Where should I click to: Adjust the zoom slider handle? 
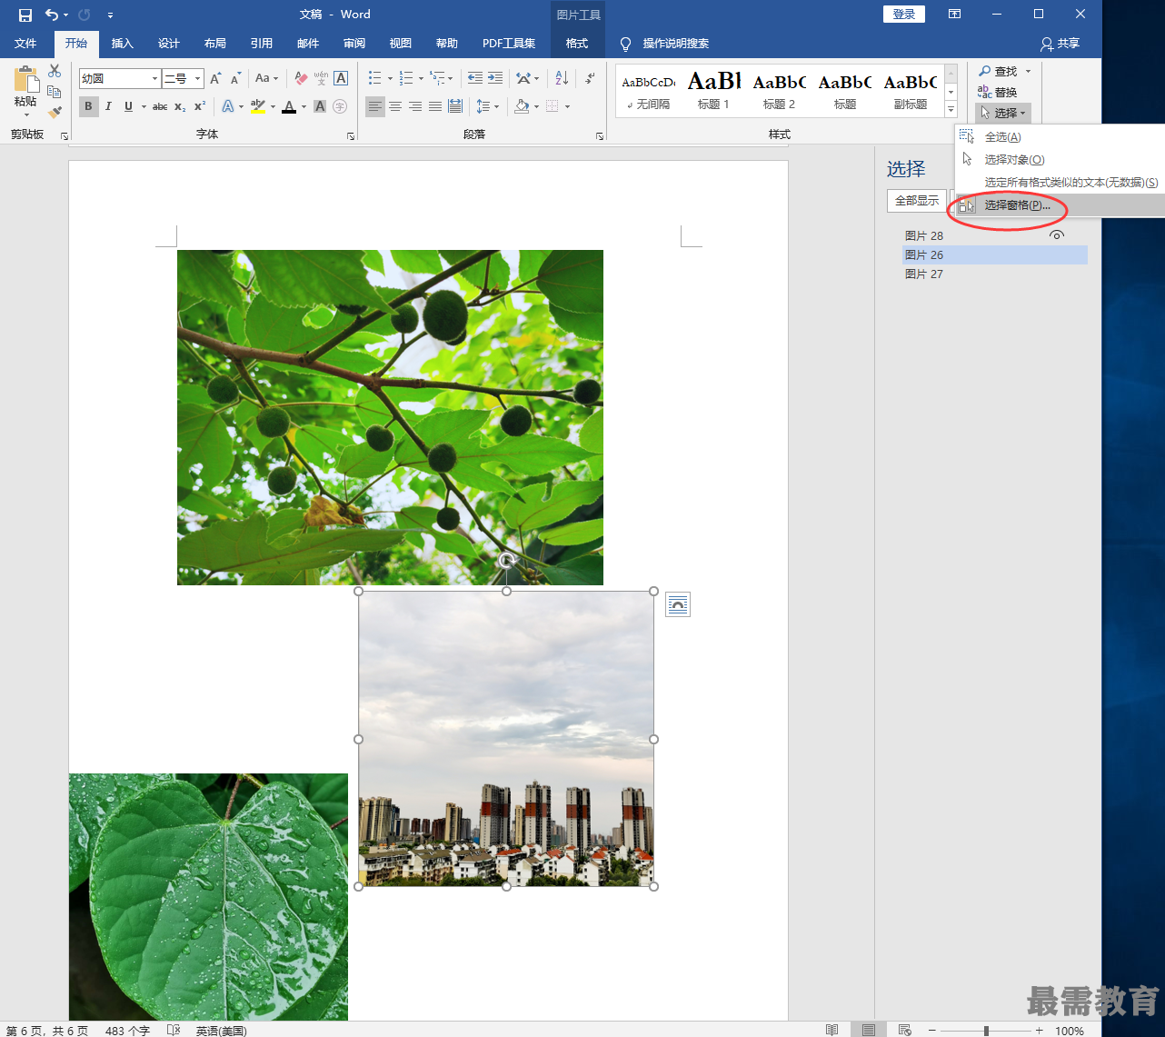(x=986, y=1031)
